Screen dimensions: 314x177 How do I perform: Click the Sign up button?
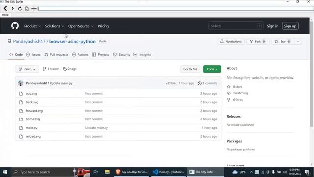click(290, 26)
